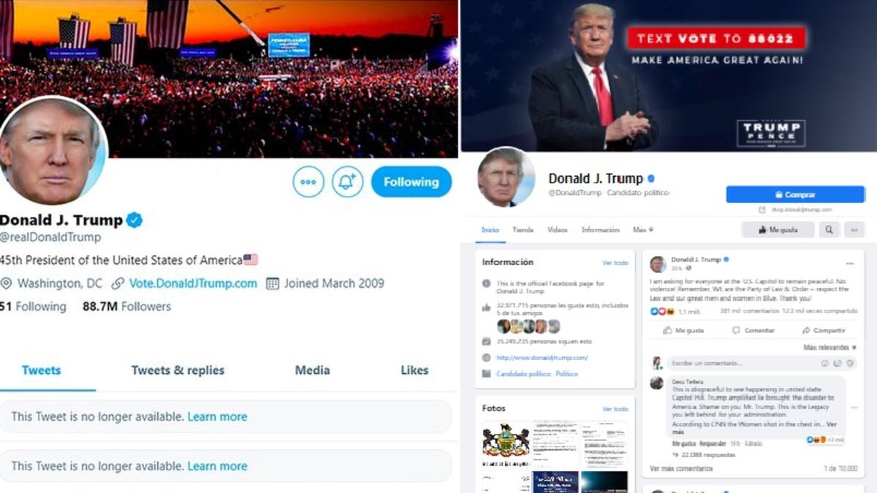Toggle Me gusta on the Facebook page
The image size is (877, 493).
778,229
